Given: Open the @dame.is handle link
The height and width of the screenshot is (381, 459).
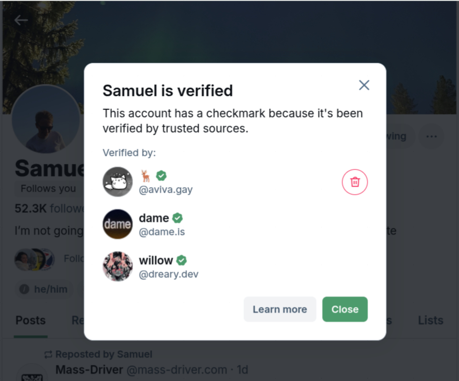Looking at the screenshot, I should [x=163, y=232].
